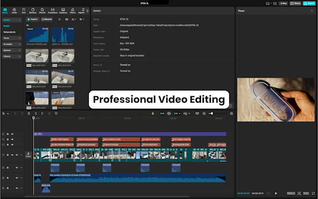
Task: Click the search icon in media panel
Action: [x=59, y=20]
